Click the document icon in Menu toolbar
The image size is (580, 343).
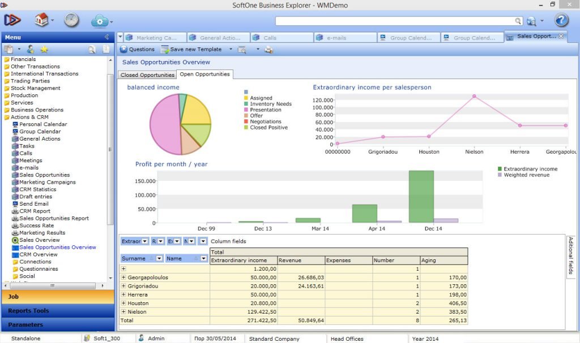coord(106,49)
